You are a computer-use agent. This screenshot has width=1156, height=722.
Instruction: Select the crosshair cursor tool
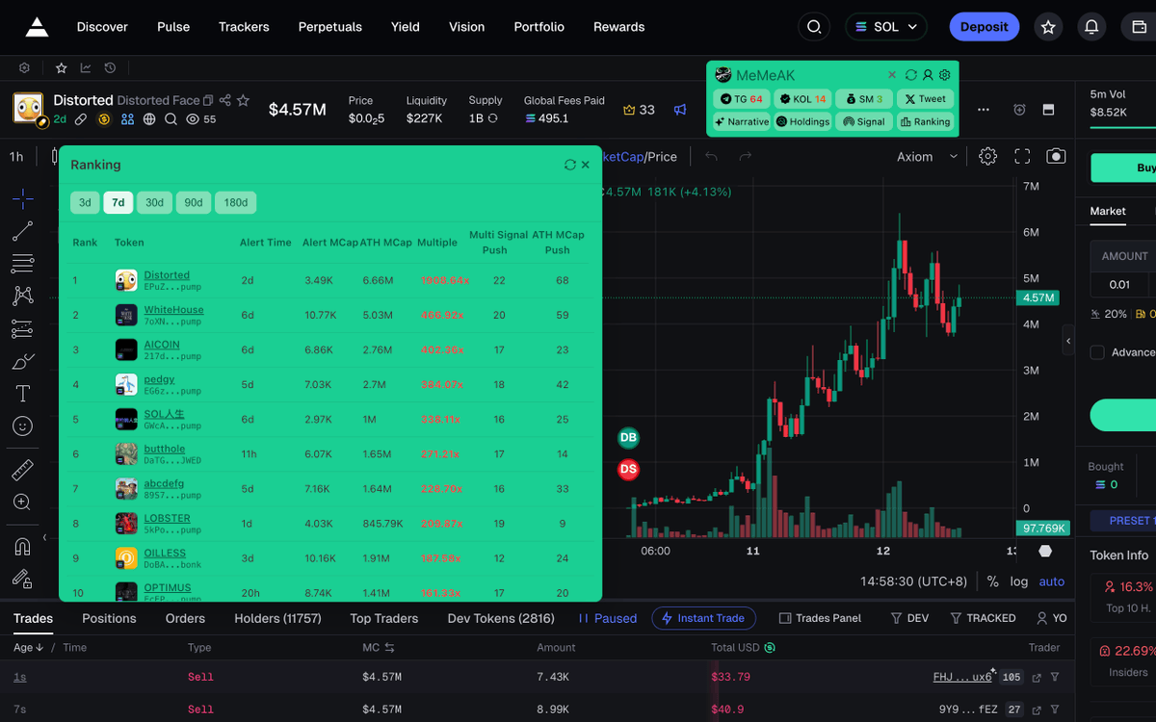[x=23, y=199]
